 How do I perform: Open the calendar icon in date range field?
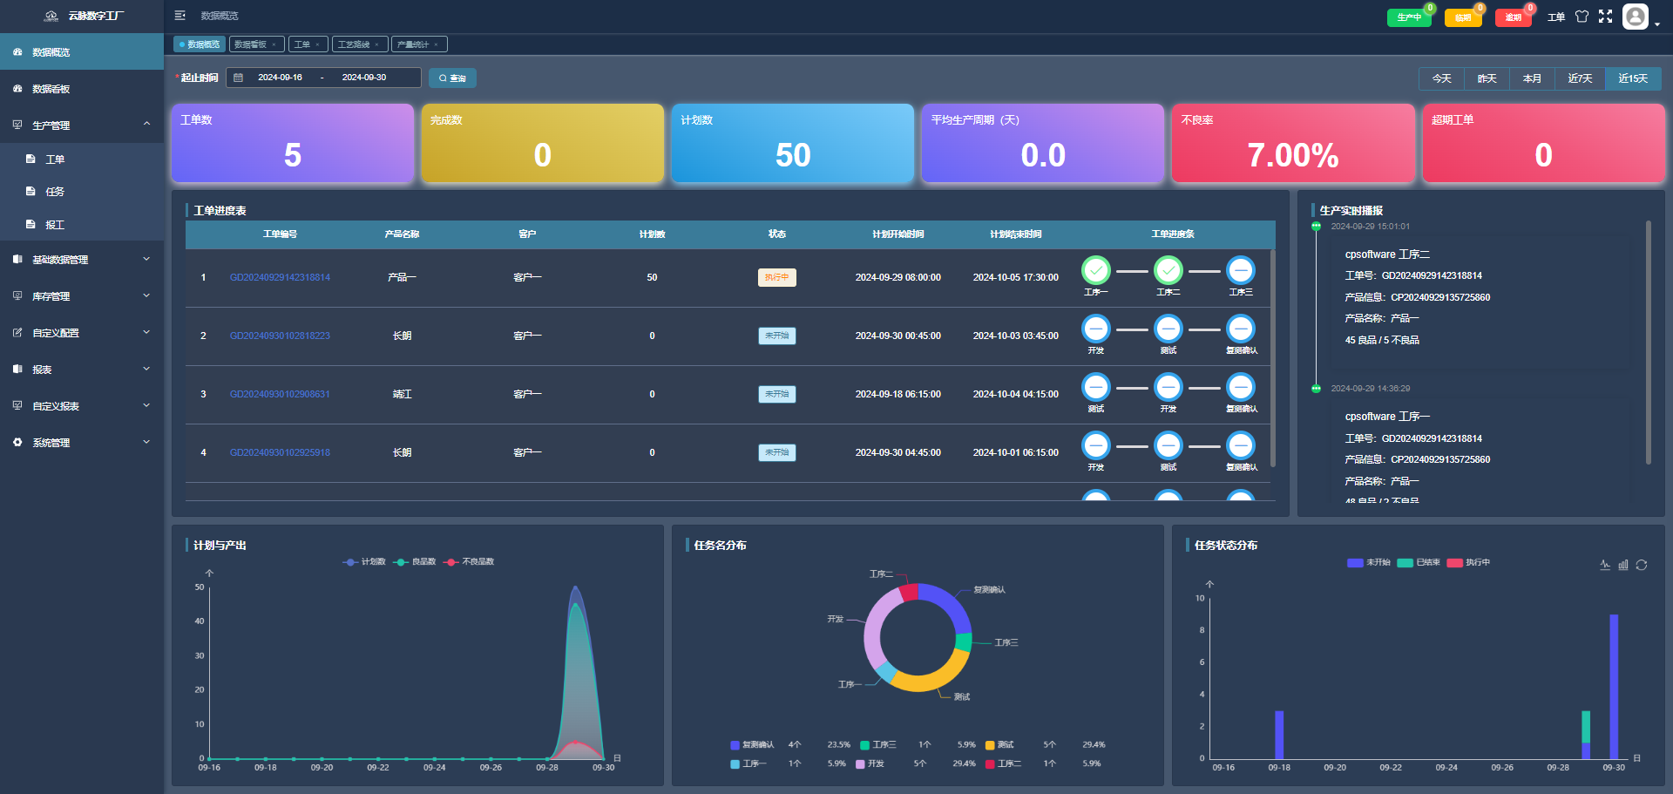(x=238, y=78)
